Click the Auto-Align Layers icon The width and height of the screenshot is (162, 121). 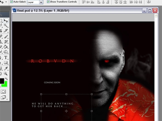point(149,2)
